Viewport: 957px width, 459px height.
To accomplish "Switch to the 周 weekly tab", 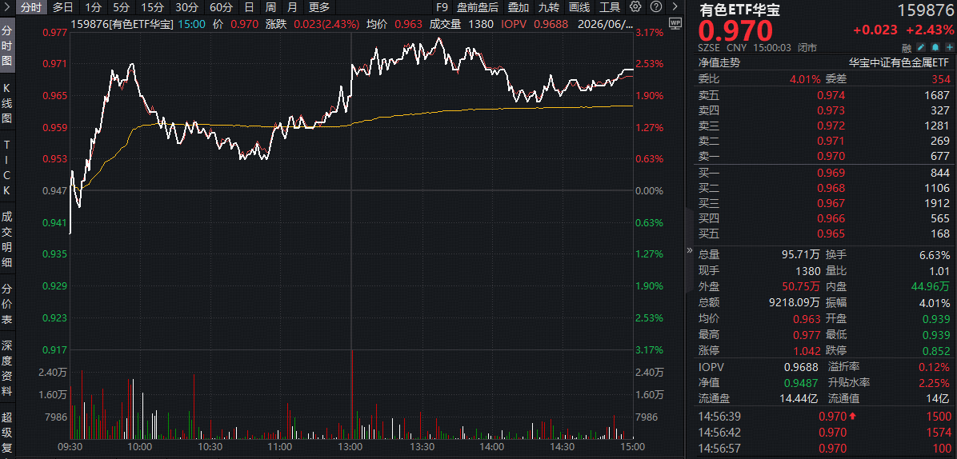I will pos(270,7).
